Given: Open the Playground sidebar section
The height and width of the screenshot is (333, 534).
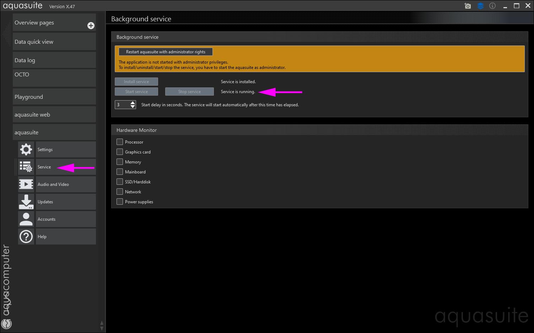Looking at the screenshot, I should pyautogui.click(x=54, y=97).
